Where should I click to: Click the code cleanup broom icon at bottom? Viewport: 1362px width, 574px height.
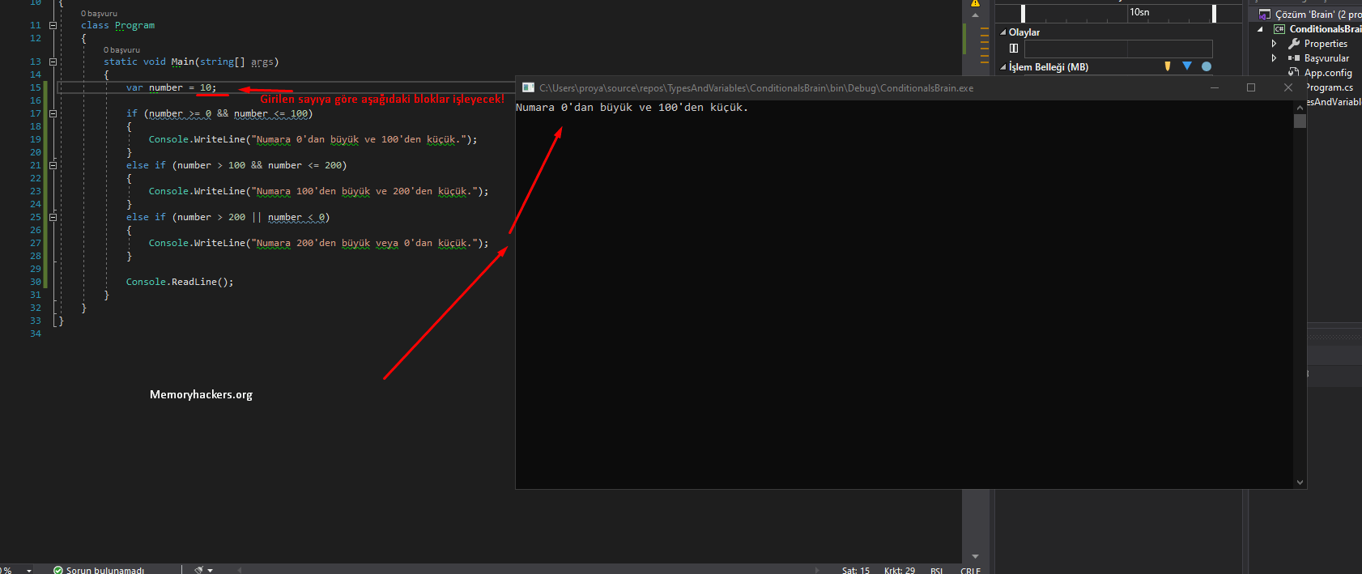(199, 570)
